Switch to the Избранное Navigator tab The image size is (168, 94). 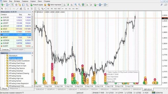point(14,89)
